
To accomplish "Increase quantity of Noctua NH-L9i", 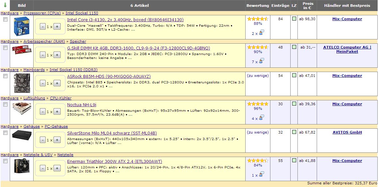I will [x=57, y=112].
